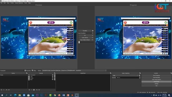This screenshot has height=97, width=172.
Task: Select Scene in the Scenes list
Action: tap(14, 75)
